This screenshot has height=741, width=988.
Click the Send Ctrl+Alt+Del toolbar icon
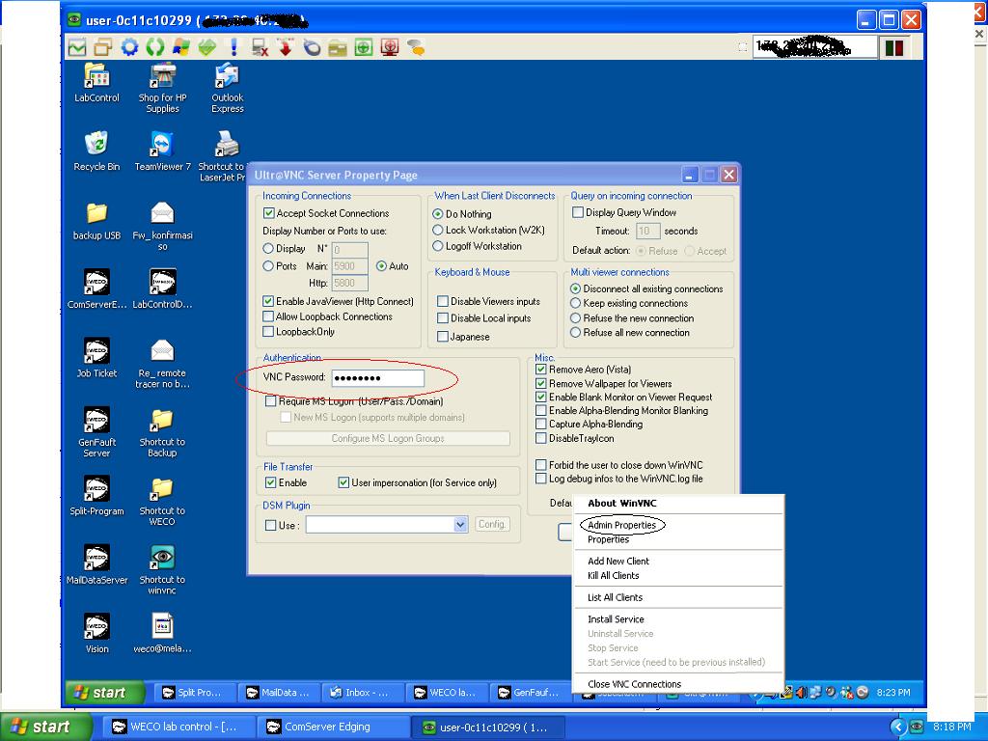[77, 47]
